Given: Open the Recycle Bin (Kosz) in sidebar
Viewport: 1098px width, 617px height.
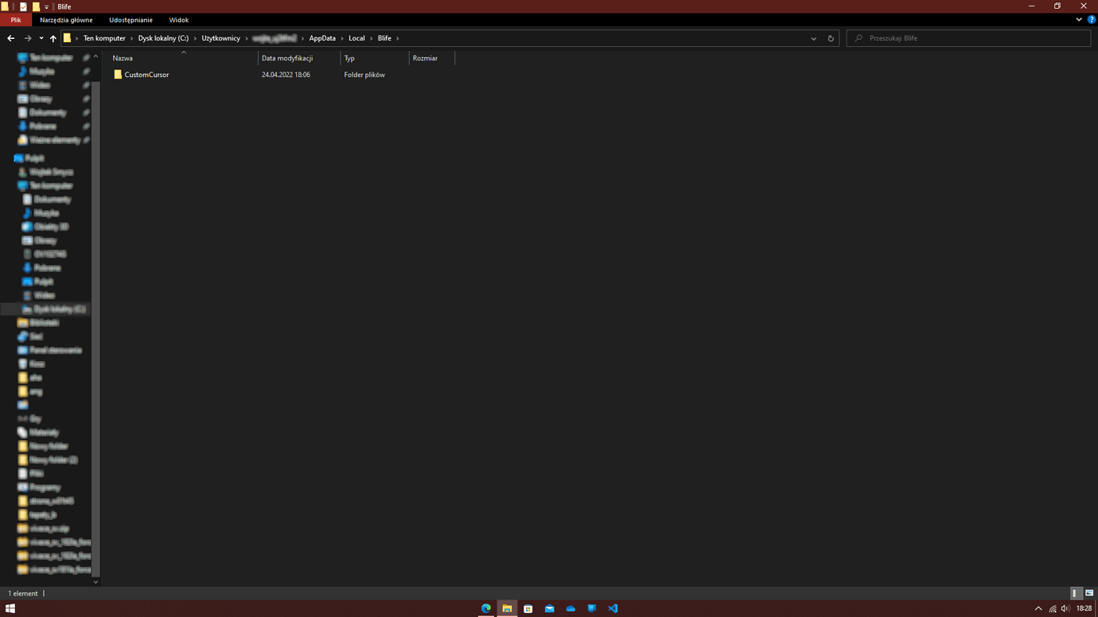Looking at the screenshot, I should click(x=37, y=363).
